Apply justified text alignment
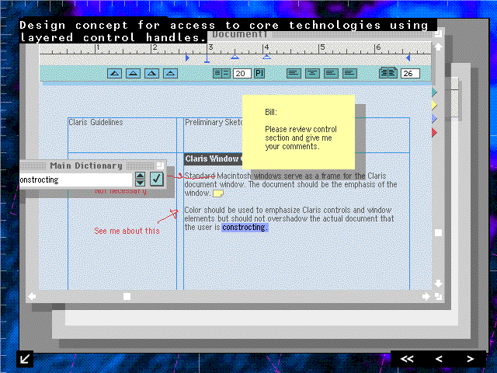 (349, 74)
